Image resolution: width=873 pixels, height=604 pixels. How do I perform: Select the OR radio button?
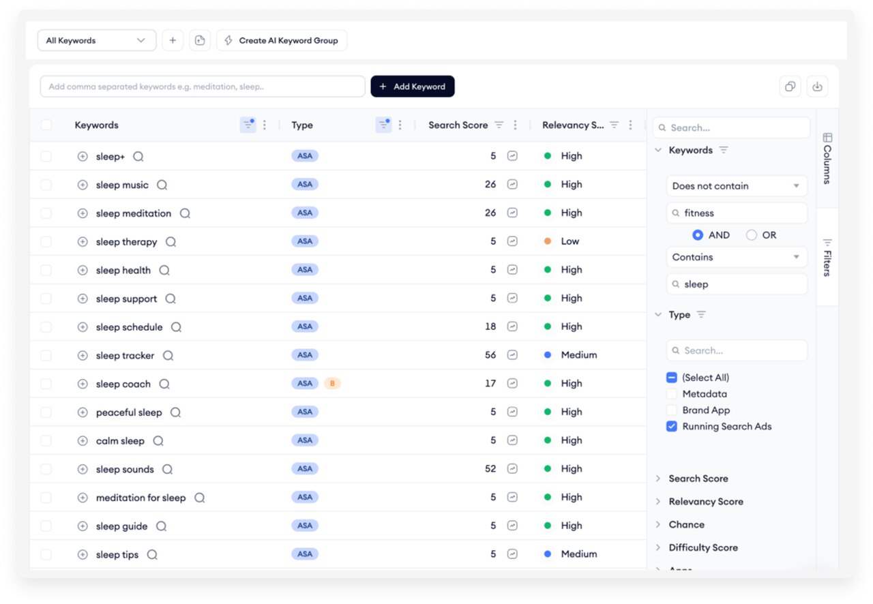point(752,235)
